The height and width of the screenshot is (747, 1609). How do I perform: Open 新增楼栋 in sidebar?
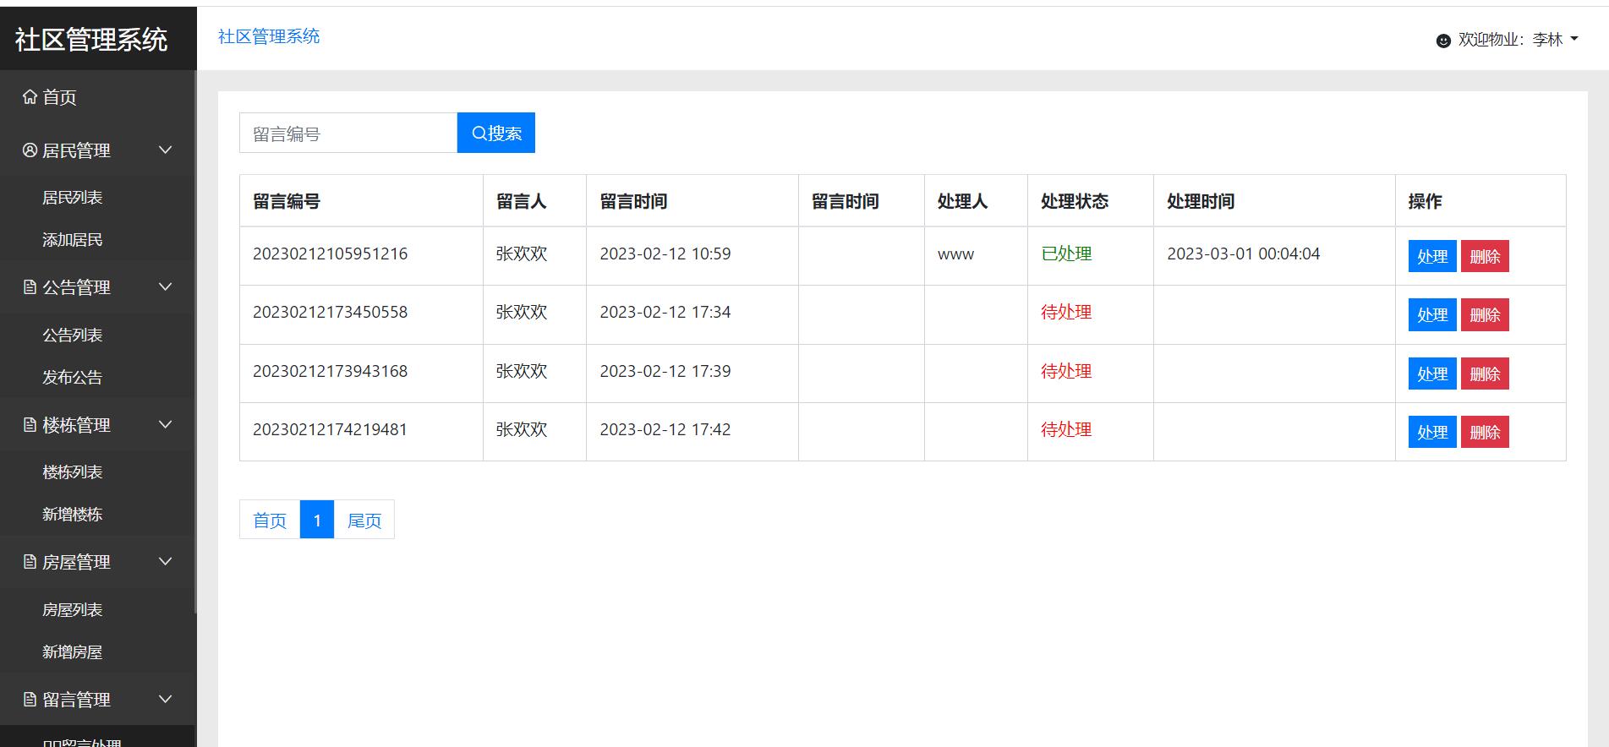click(x=73, y=515)
